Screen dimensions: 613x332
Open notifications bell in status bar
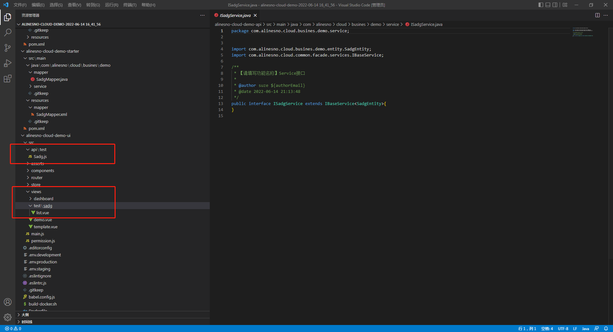(606, 328)
